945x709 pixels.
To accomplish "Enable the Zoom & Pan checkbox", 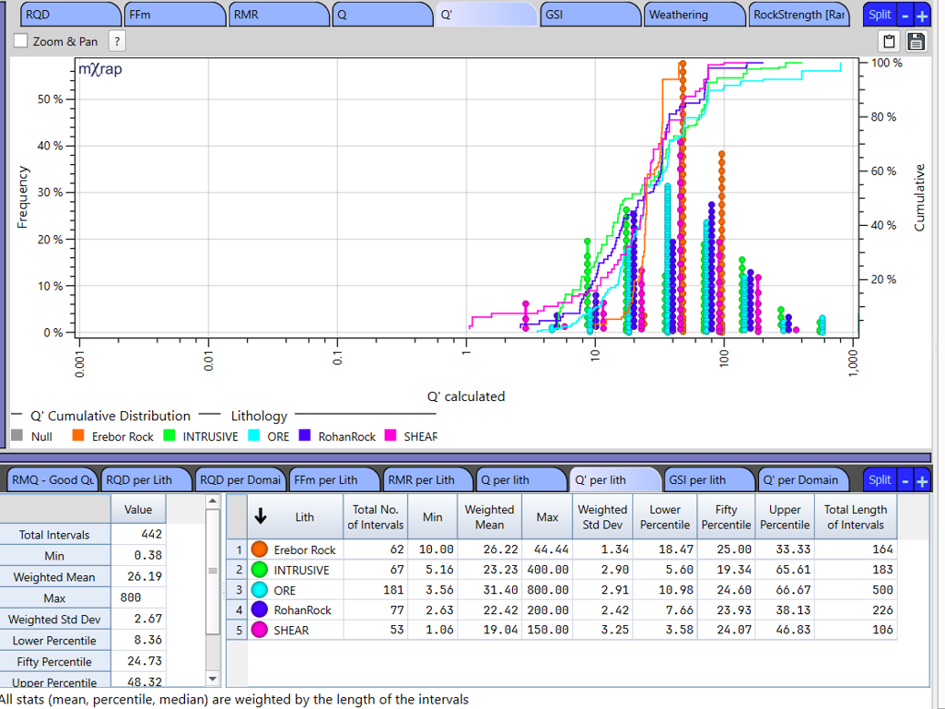I will [x=20, y=40].
